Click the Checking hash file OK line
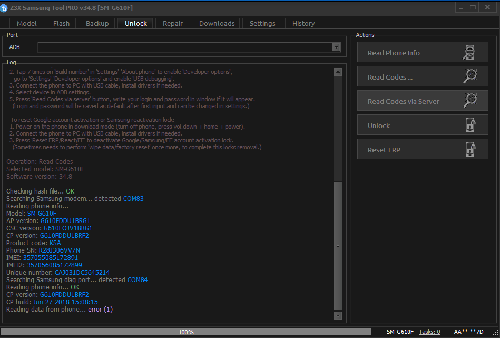Screen dimensions: 500x338 (x=41, y=191)
